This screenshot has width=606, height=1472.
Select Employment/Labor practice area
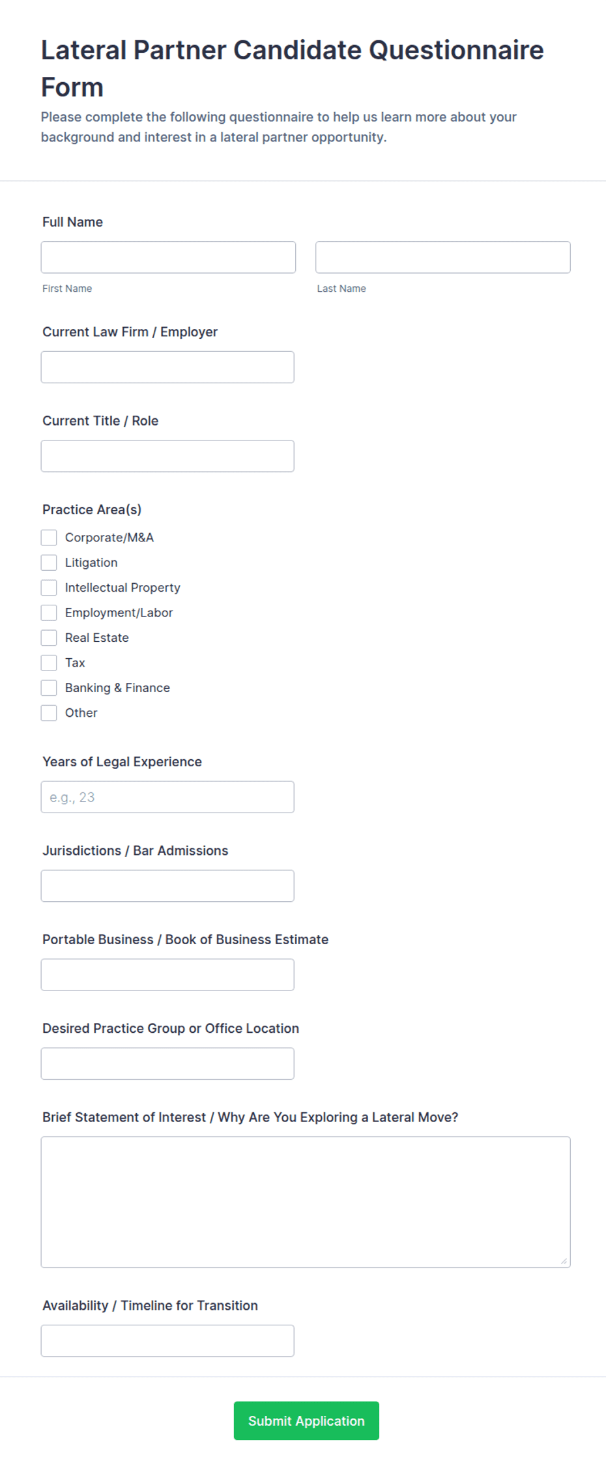[x=49, y=613]
